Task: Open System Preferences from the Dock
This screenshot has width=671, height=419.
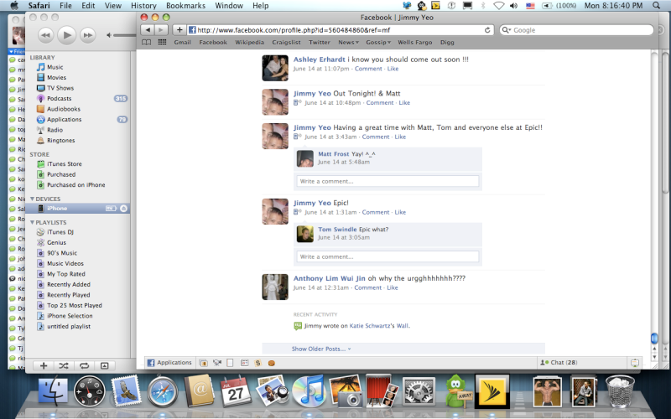Action: pos(418,391)
